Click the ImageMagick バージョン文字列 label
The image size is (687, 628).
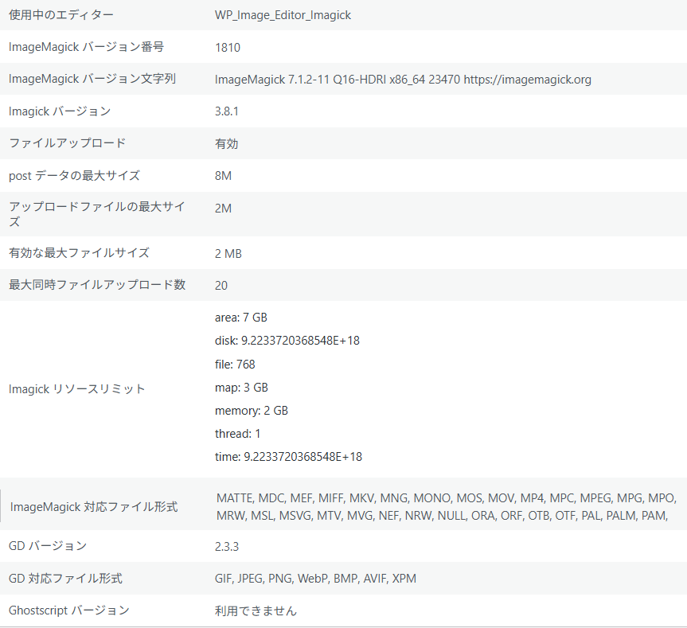point(92,80)
